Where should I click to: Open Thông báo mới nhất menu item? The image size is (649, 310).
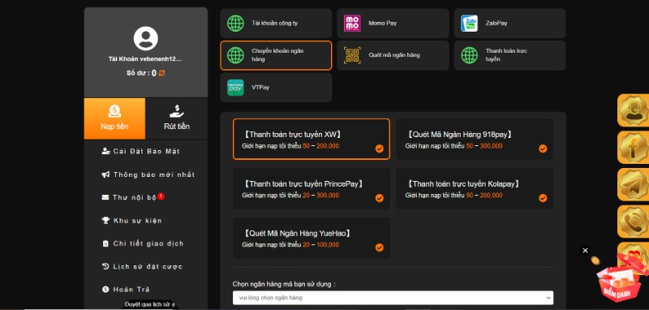click(x=148, y=174)
